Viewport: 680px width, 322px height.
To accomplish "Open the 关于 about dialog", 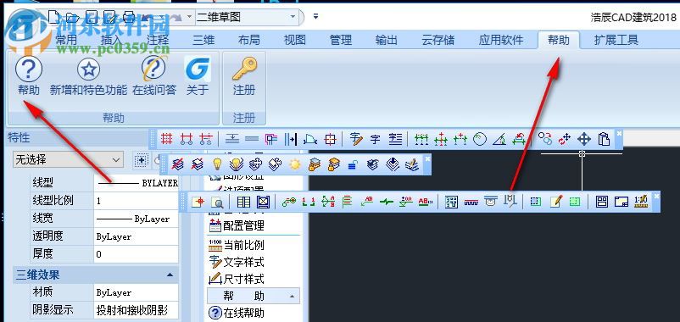I will pos(198,77).
